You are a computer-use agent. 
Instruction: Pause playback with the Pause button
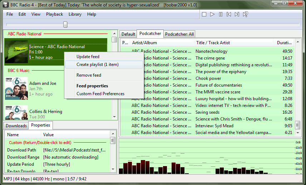(221, 14)
